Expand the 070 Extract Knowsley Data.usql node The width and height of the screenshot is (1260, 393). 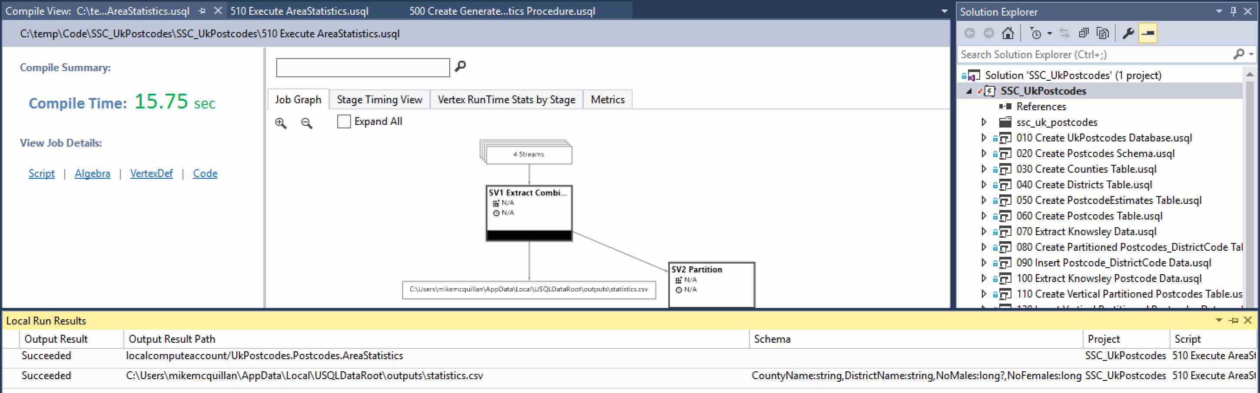point(984,231)
